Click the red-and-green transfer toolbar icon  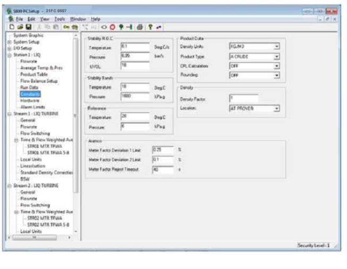tap(130, 27)
